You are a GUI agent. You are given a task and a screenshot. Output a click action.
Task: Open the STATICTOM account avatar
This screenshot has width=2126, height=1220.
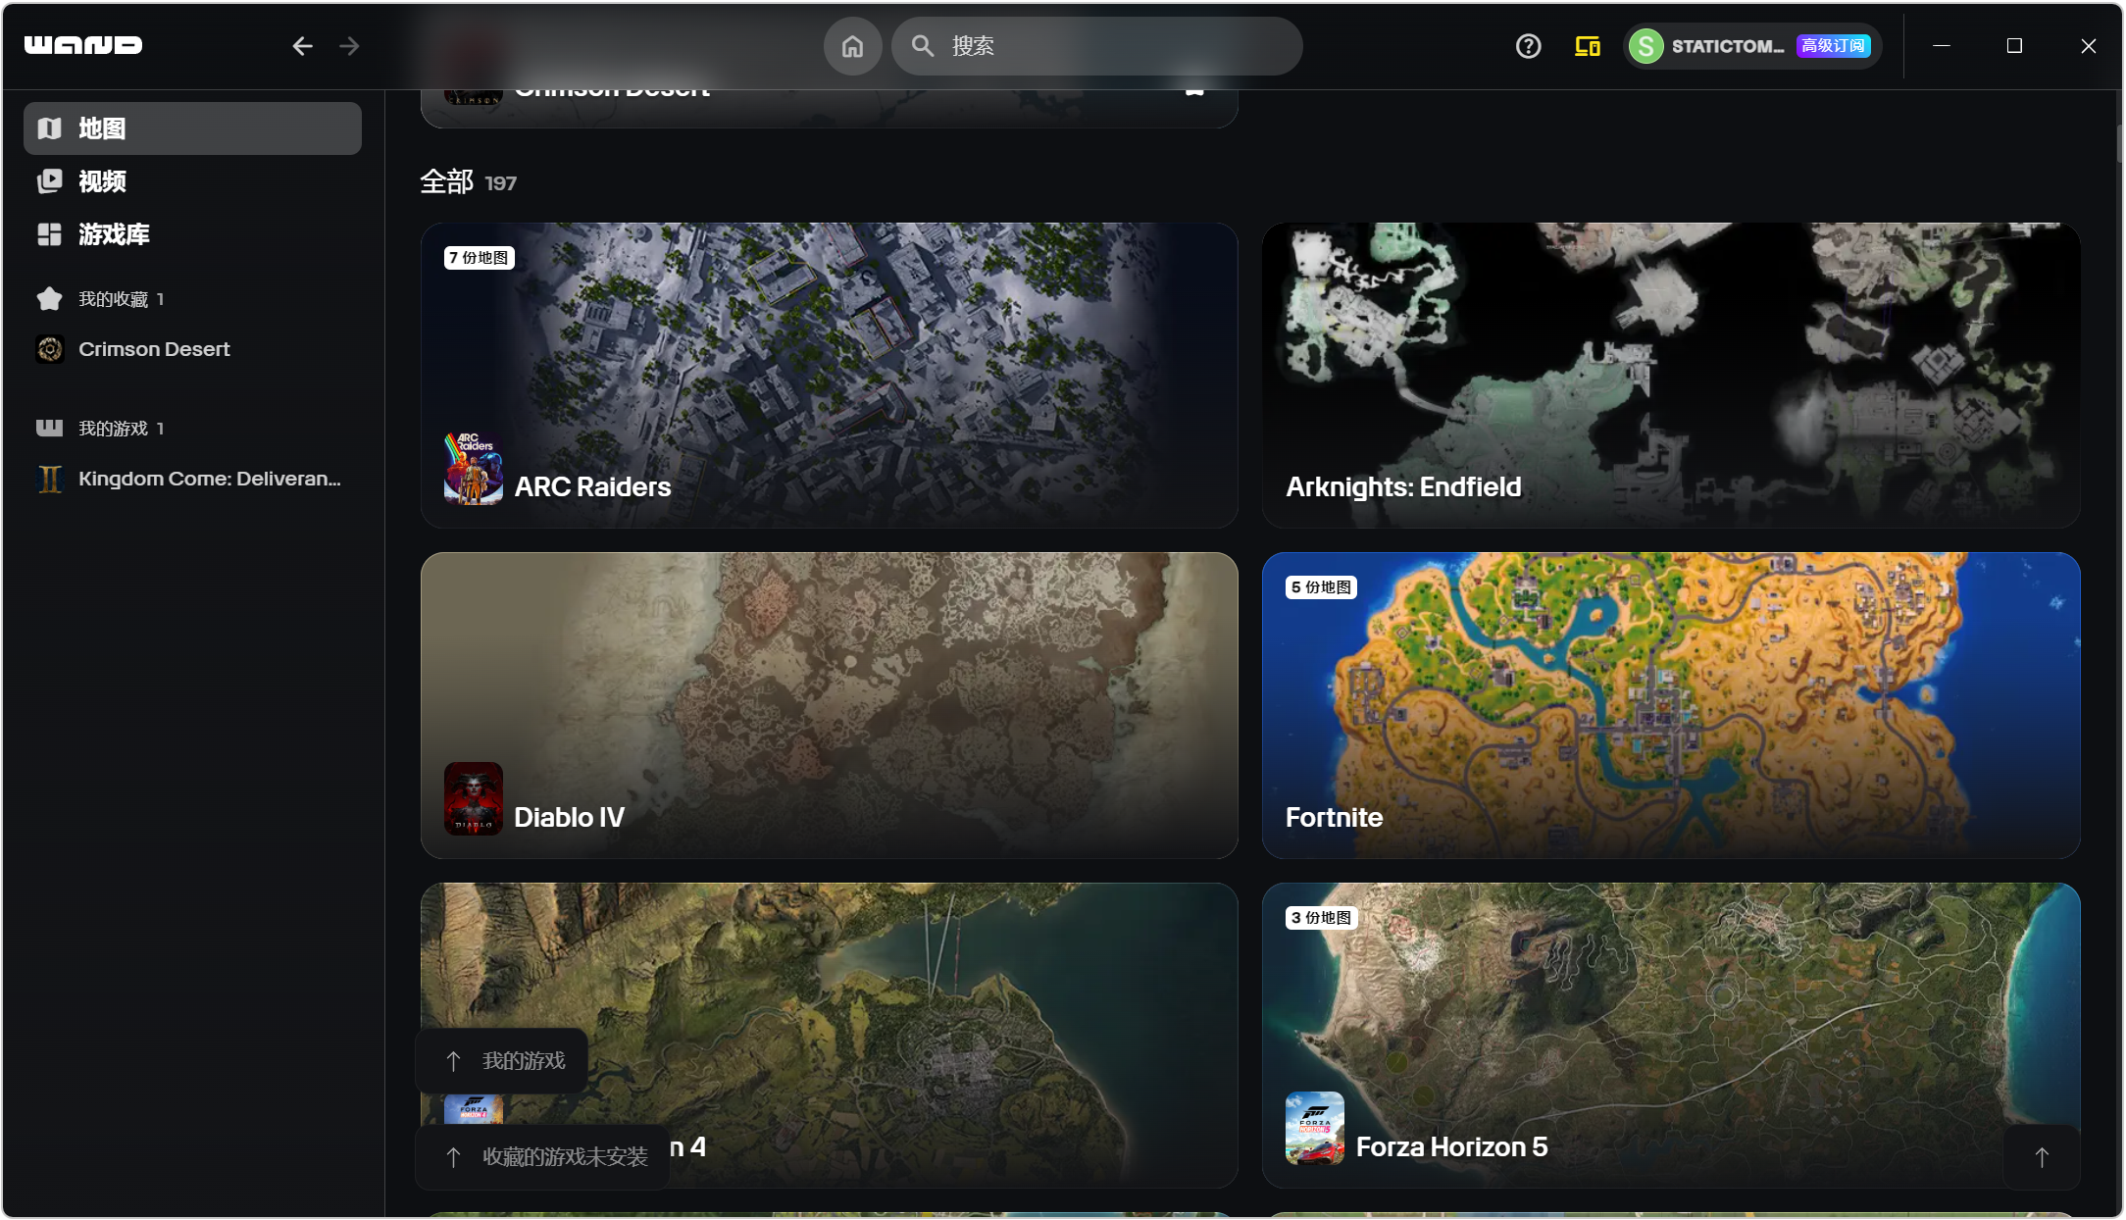point(1645,46)
